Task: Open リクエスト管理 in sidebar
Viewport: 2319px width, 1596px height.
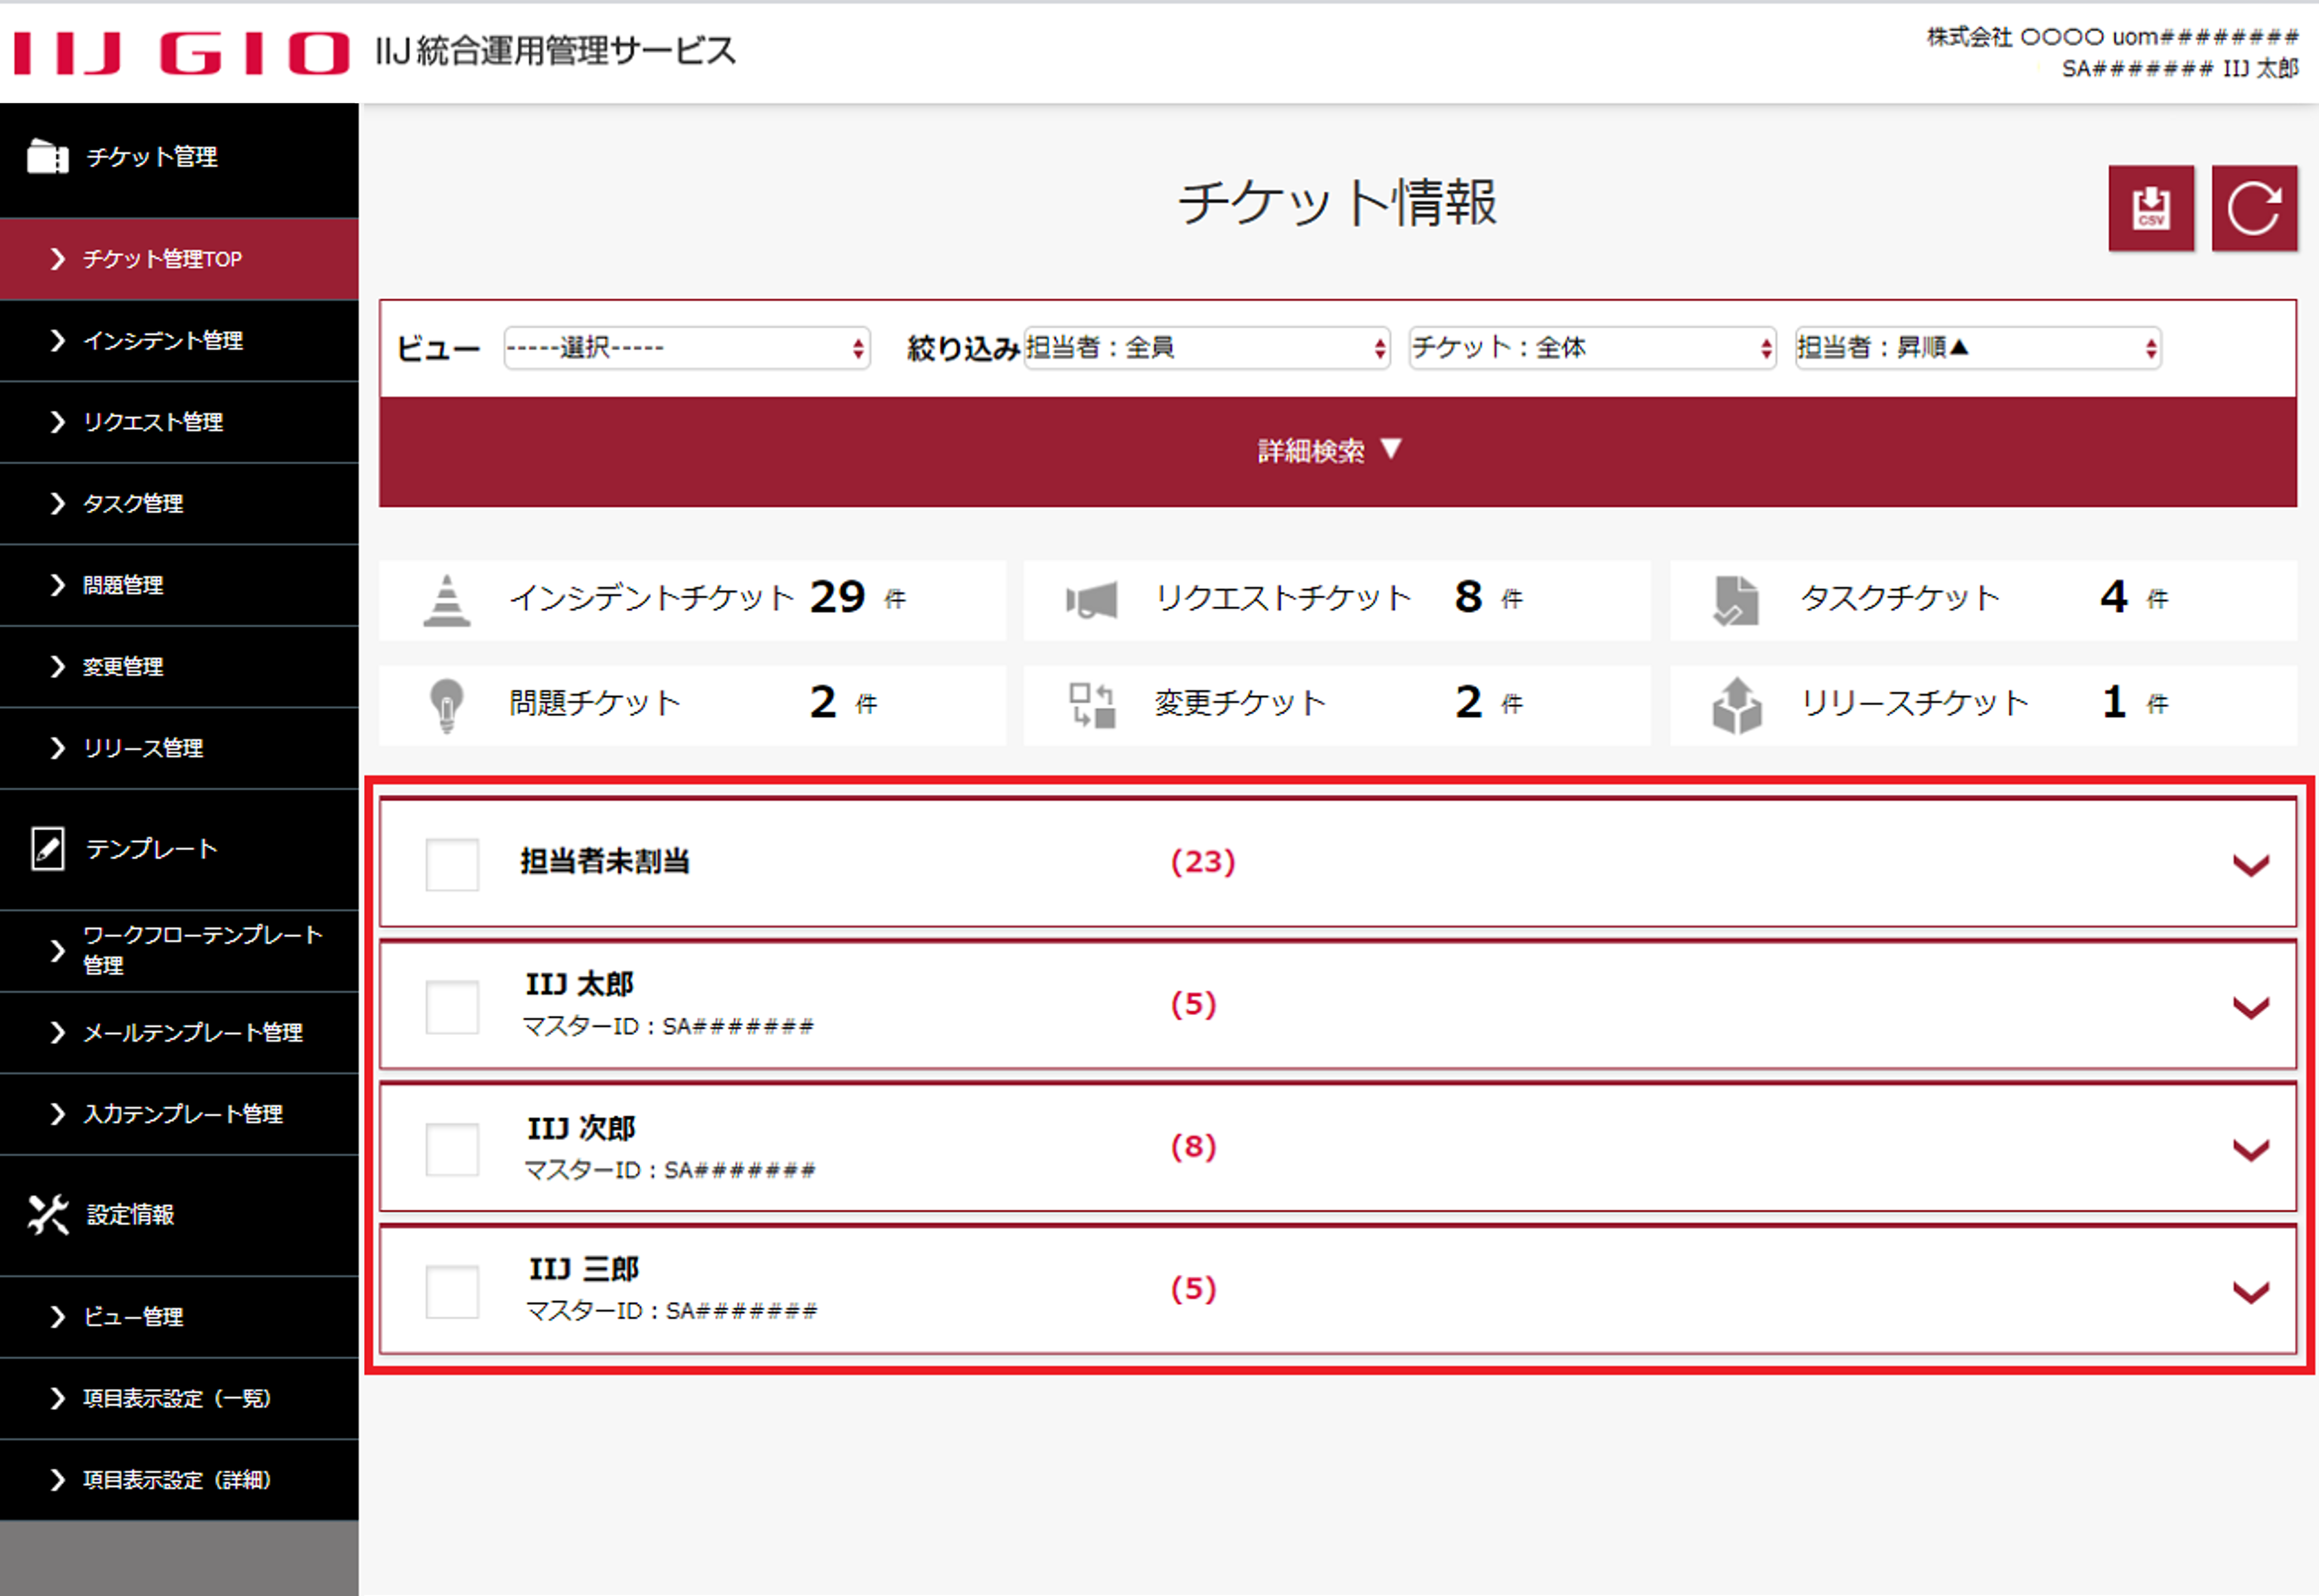Action: (x=179, y=422)
